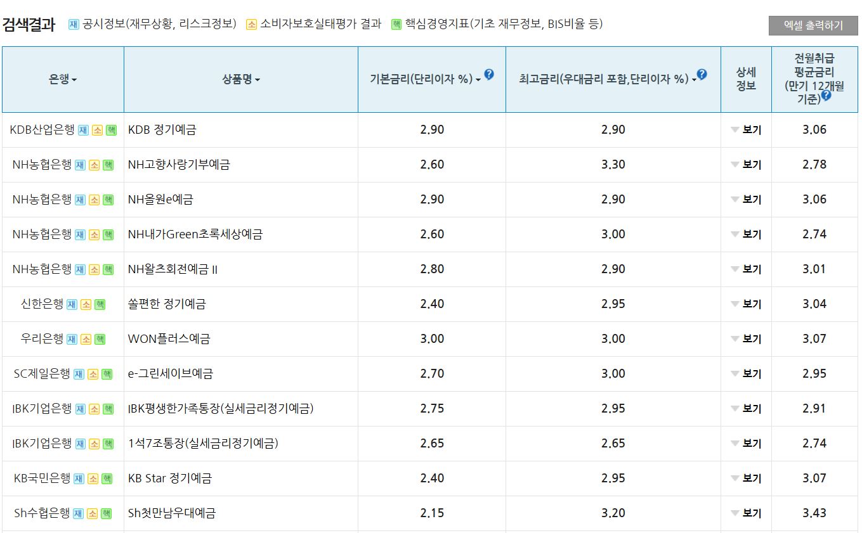Expand 보기 details for 1석7조통장
This screenshot has width=862, height=533.
(x=746, y=444)
